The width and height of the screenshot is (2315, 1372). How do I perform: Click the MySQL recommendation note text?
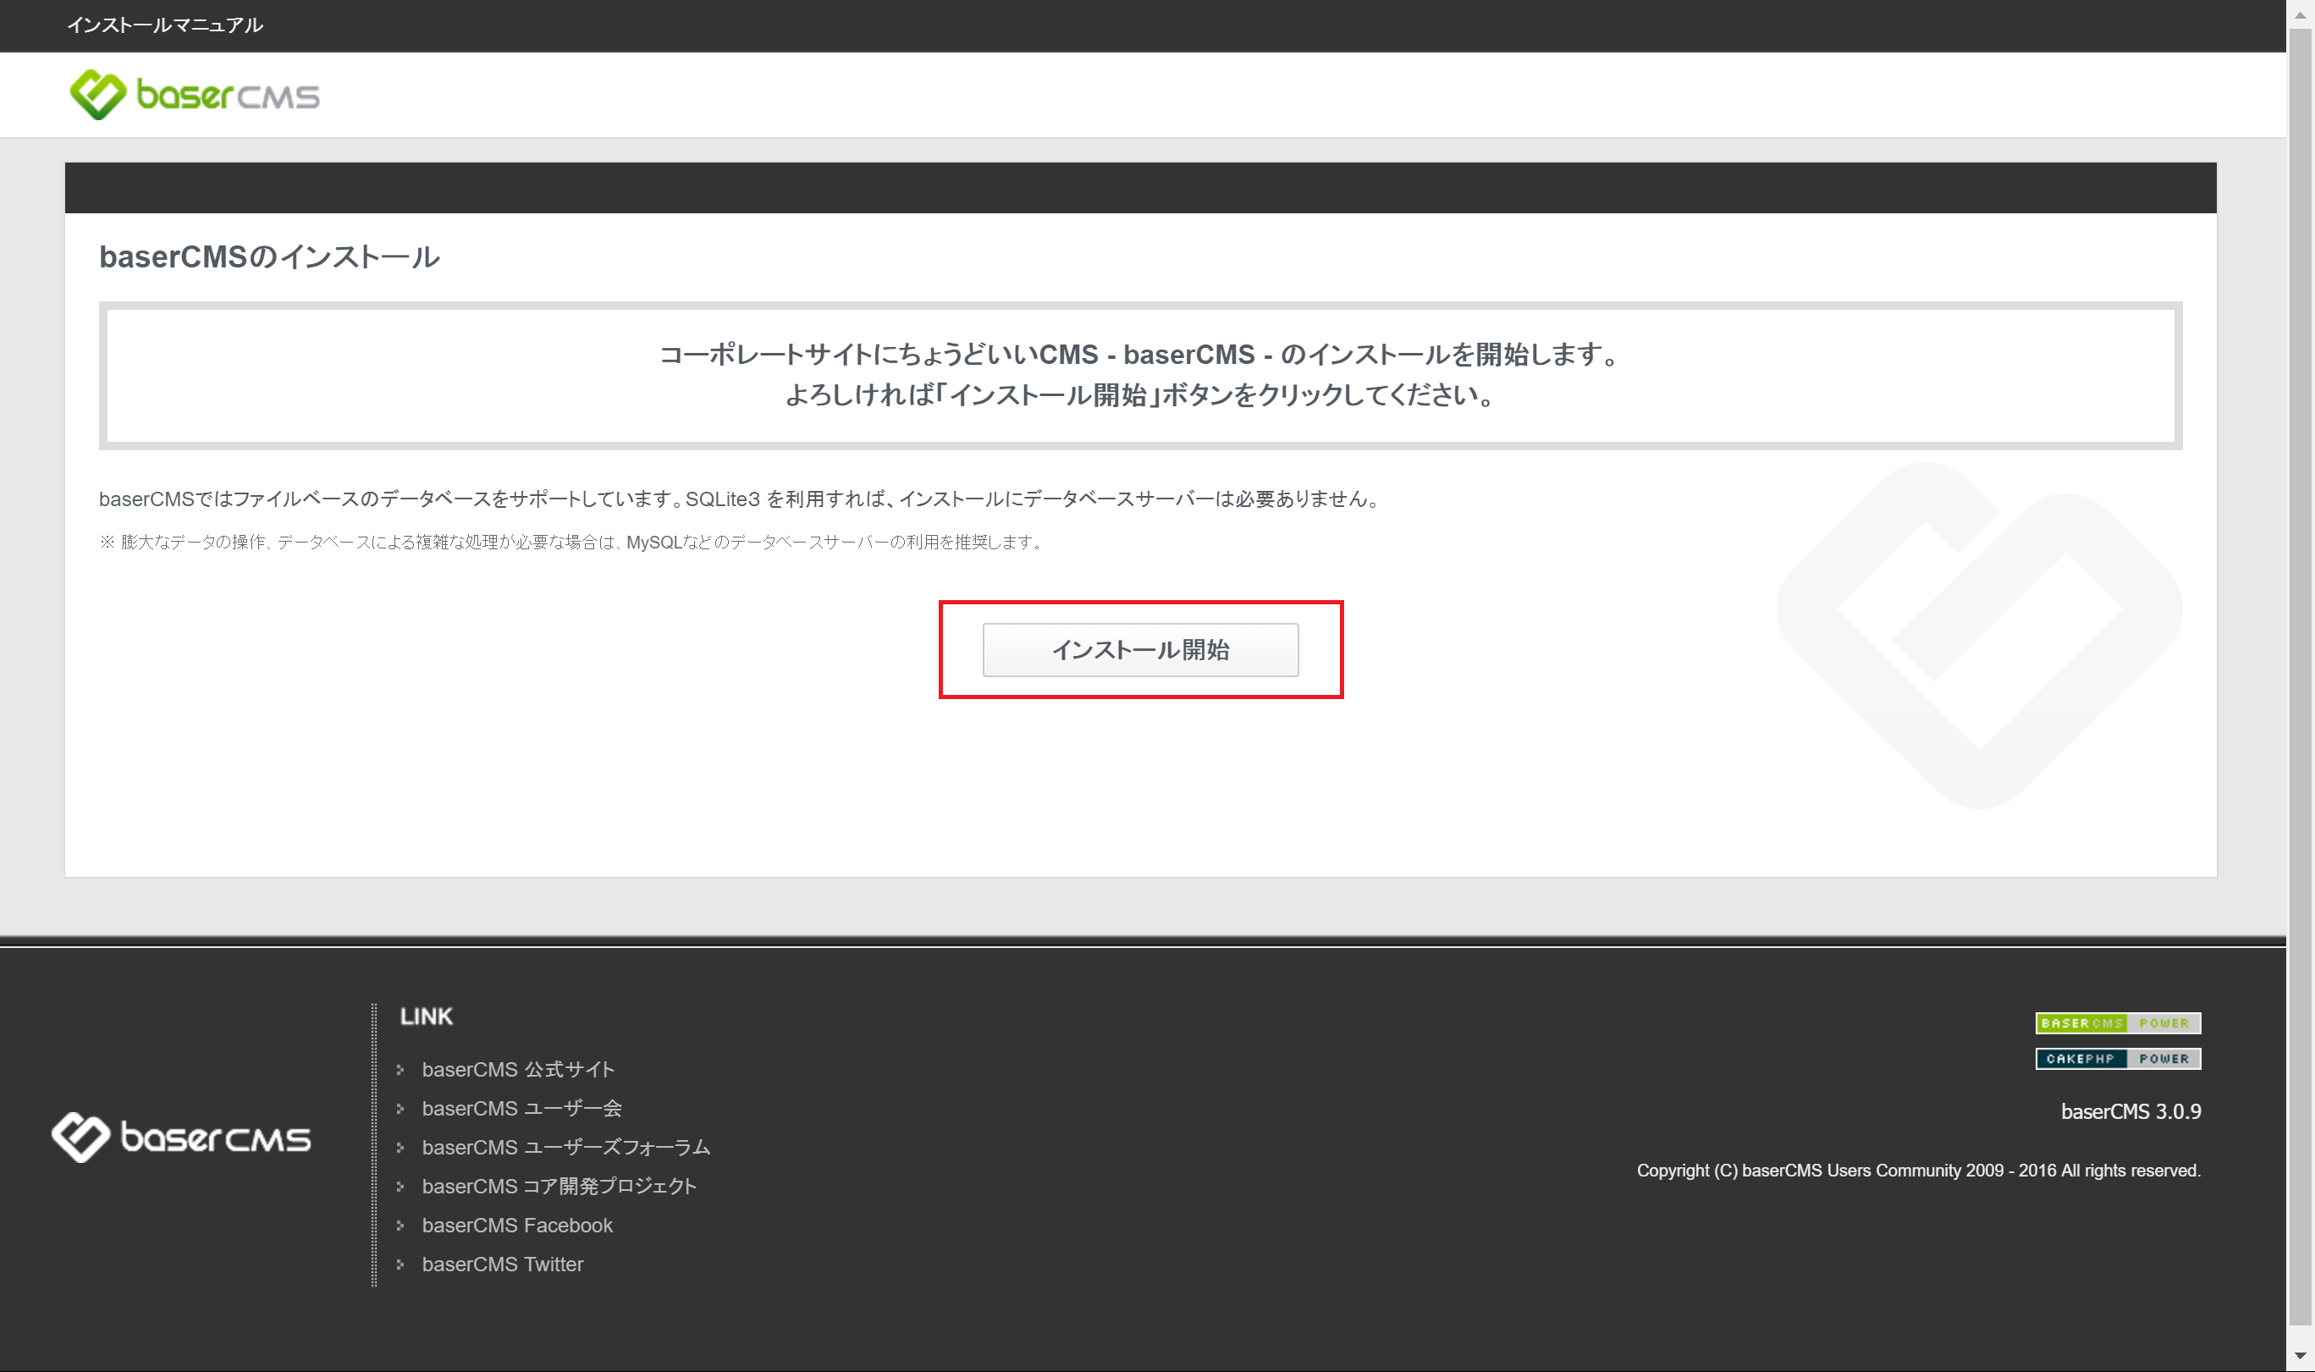(572, 542)
